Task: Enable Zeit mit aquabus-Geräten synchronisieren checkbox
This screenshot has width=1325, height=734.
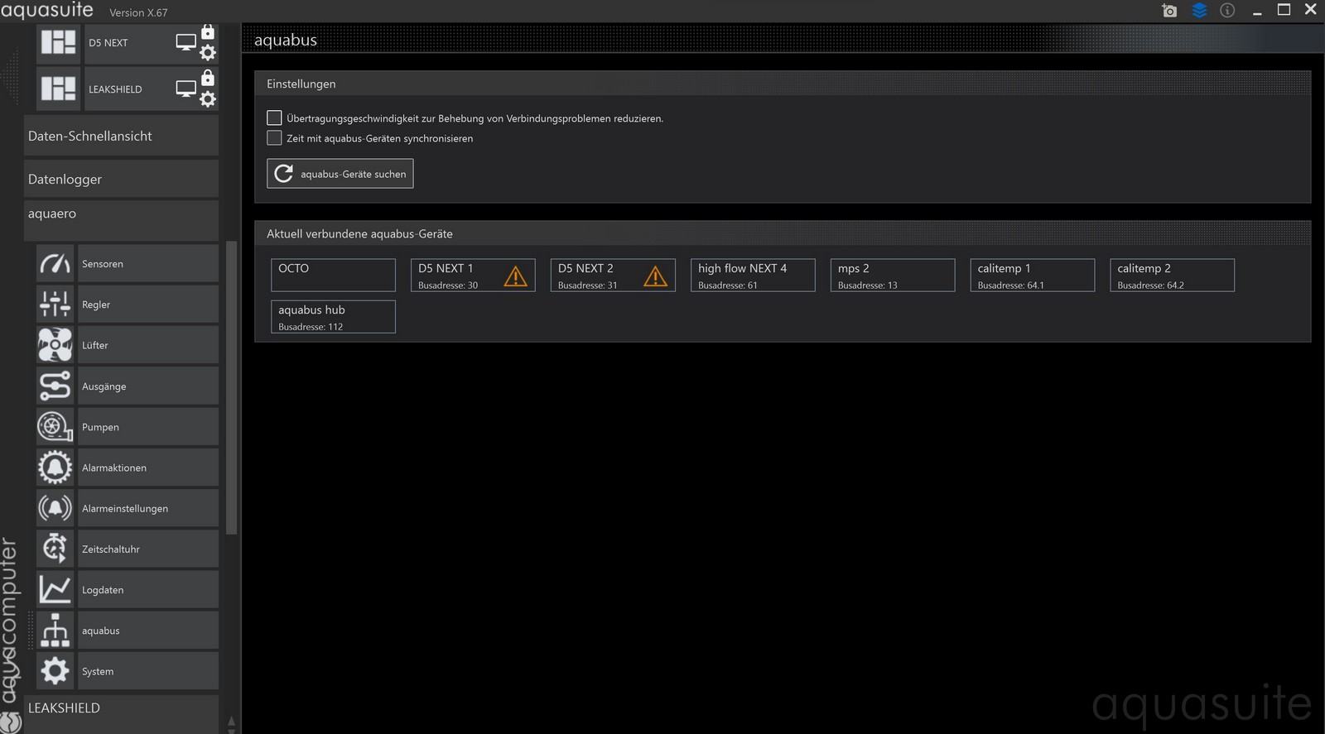Action: click(x=274, y=138)
